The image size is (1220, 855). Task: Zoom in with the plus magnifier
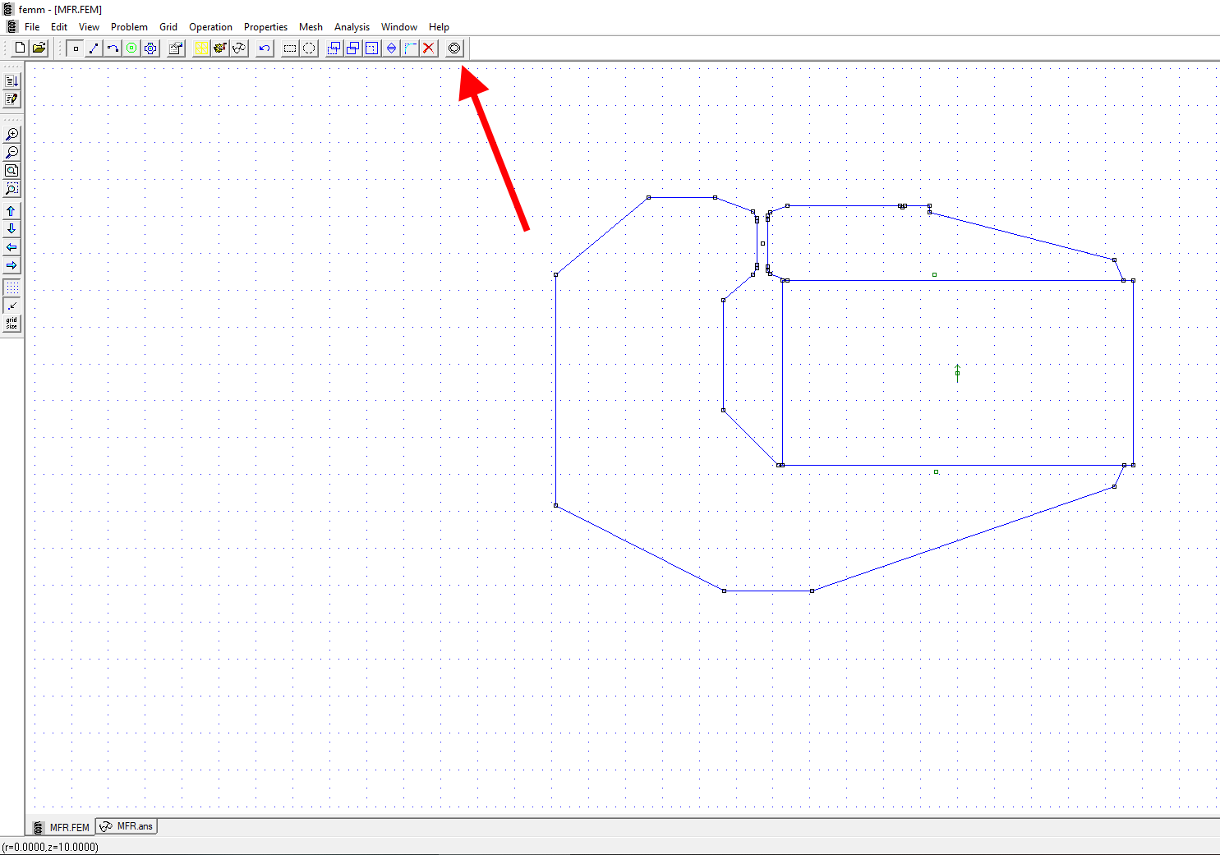pos(12,134)
